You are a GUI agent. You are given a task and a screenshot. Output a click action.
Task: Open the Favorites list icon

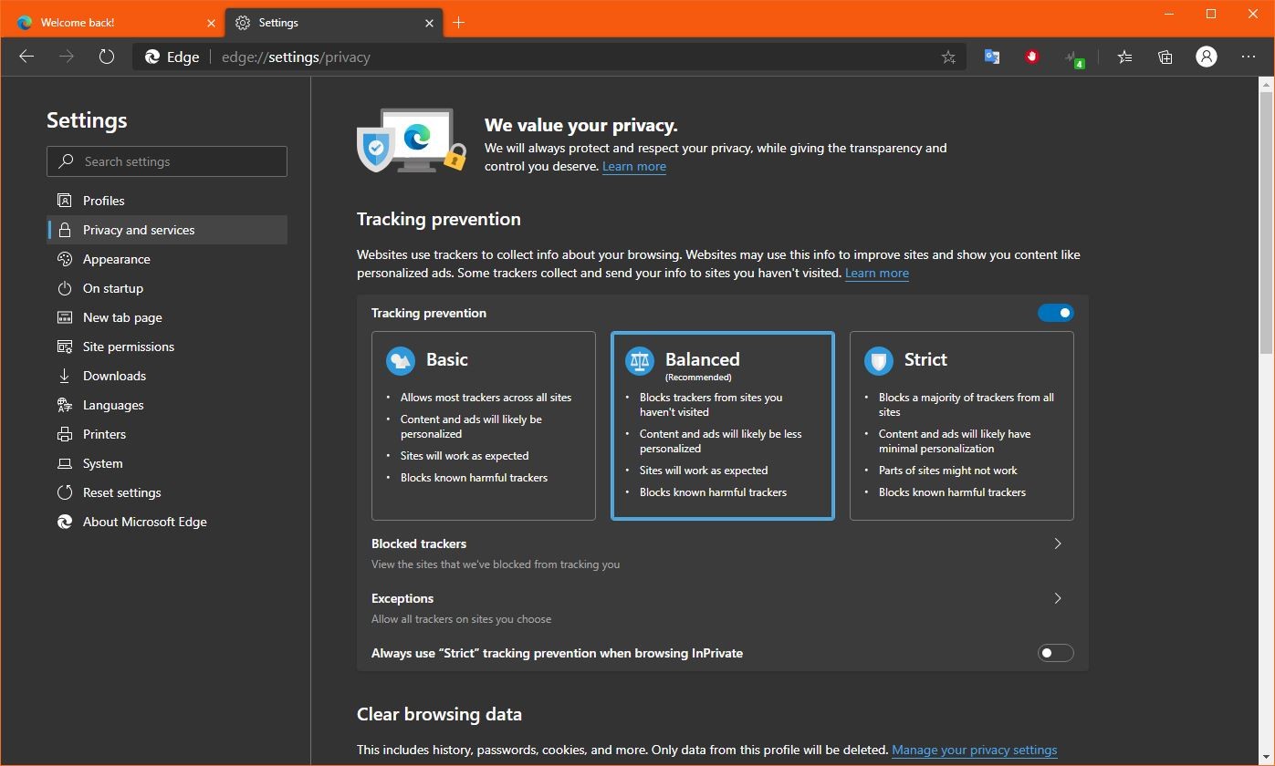pyautogui.click(x=1124, y=57)
